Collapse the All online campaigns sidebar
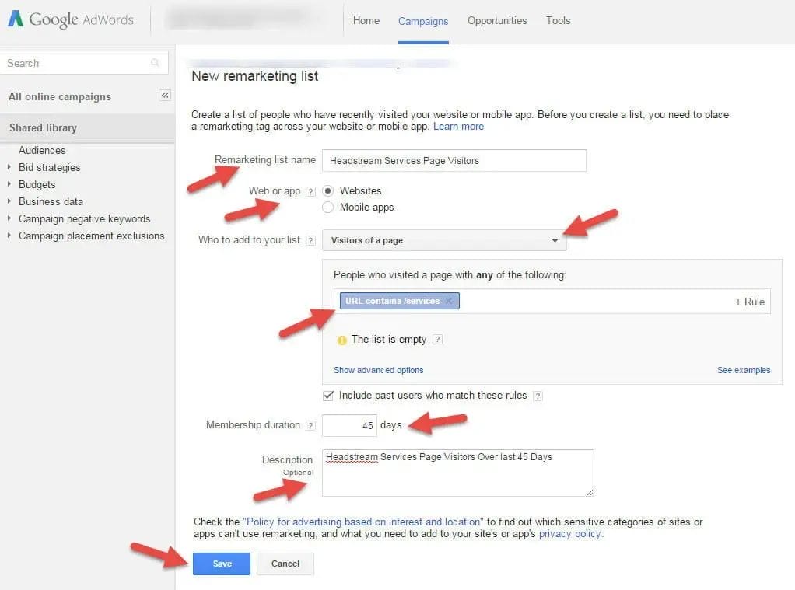795x590 pixels. point(164,95)
